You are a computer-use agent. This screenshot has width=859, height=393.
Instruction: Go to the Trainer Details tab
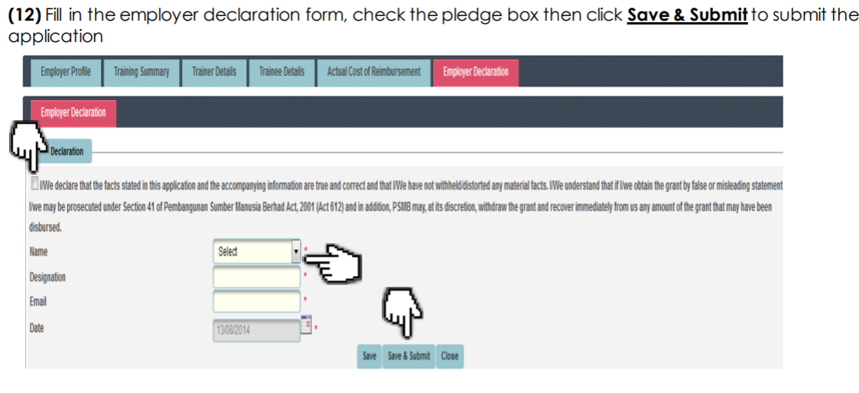tap(214, 72)
